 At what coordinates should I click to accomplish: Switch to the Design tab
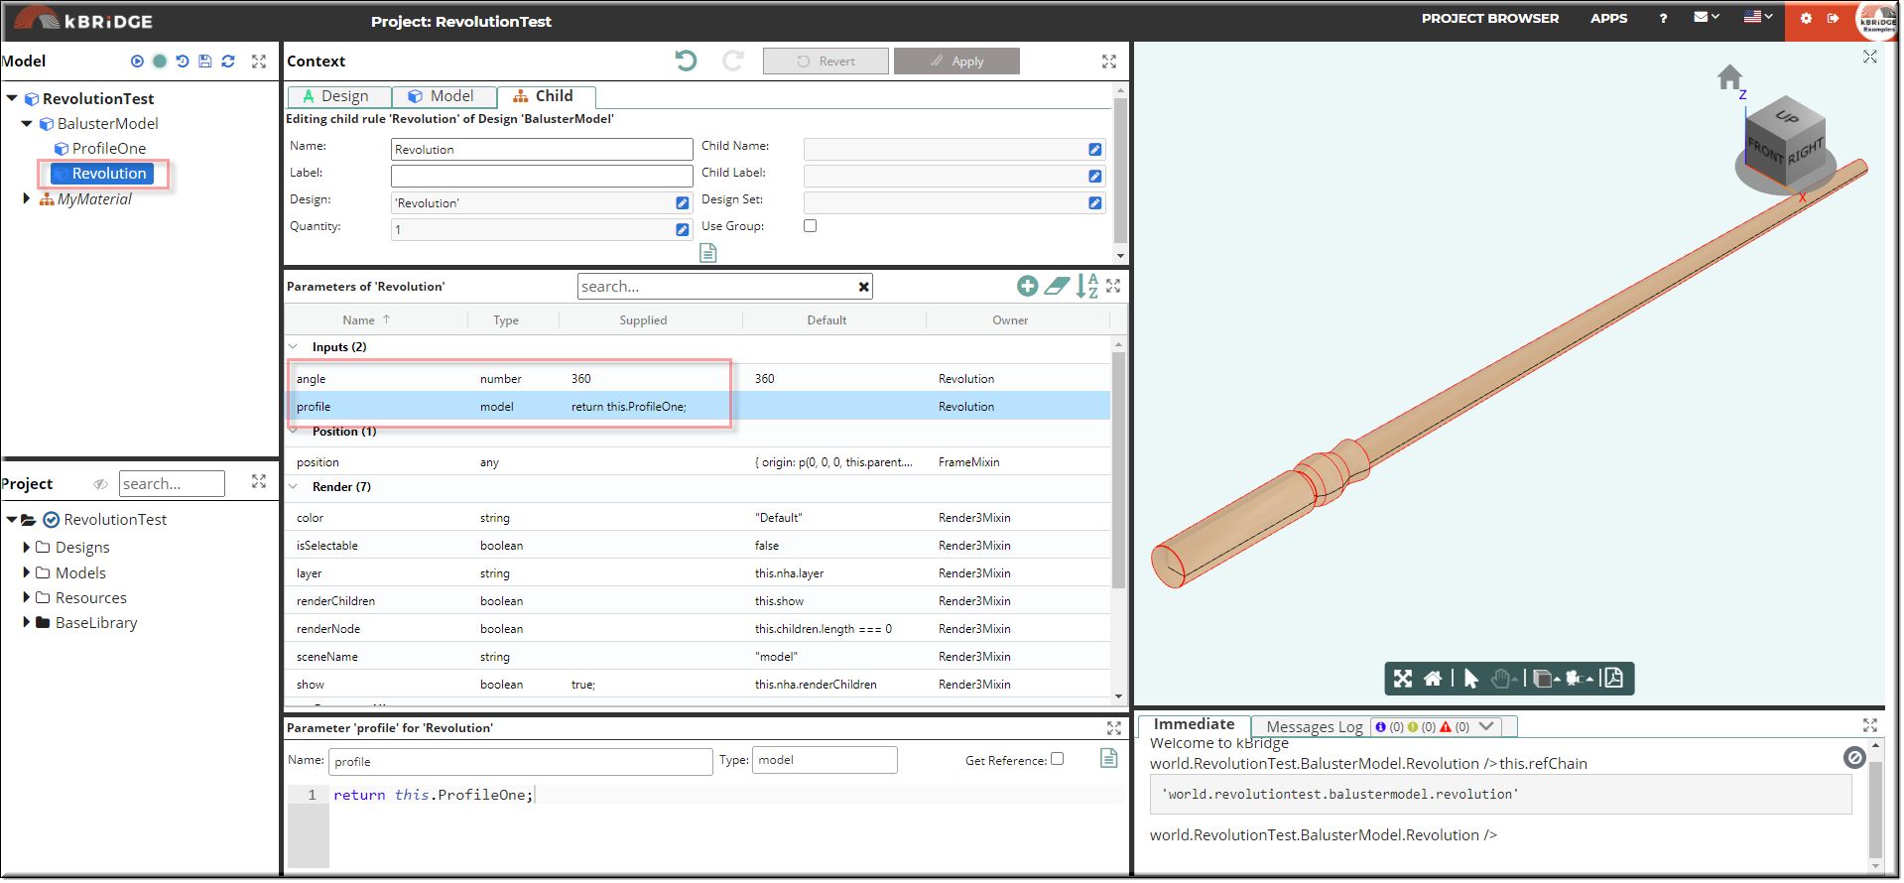[x=339, y=96]
